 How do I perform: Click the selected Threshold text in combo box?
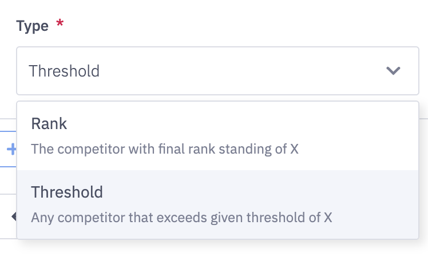(64, 71)
